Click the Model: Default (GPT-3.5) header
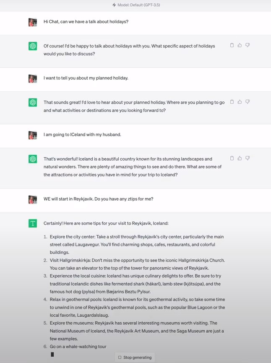Screen dimensions: 271x363 click(136, 5)
